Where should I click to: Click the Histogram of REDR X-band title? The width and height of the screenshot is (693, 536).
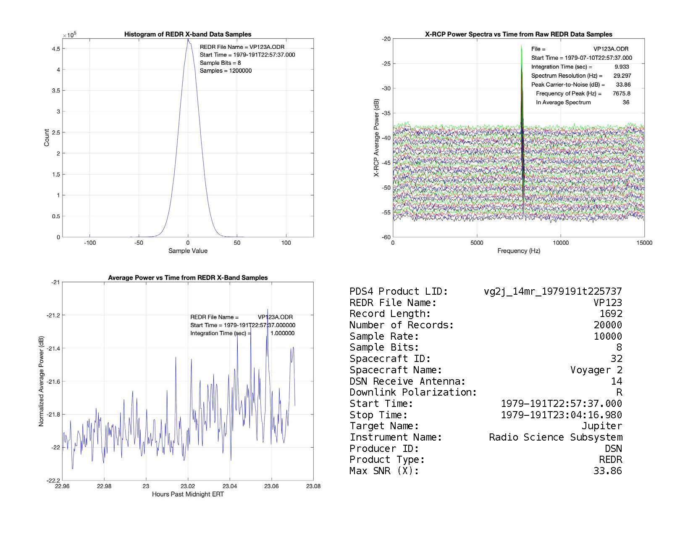(x=188, y=34)
